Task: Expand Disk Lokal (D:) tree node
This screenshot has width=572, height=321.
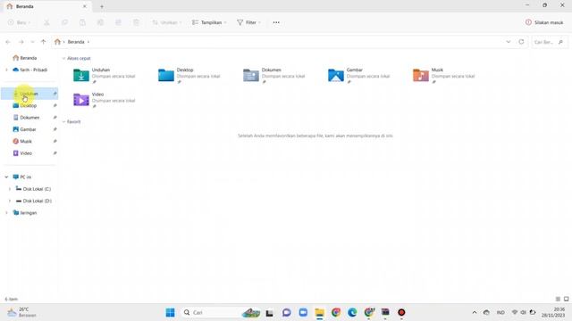Action: (10, 201)
